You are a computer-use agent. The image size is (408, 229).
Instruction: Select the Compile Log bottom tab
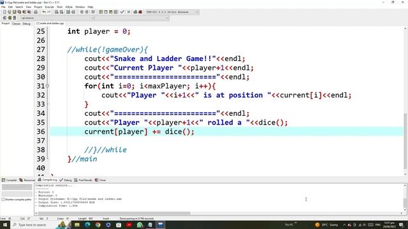[x=47, y=179]
